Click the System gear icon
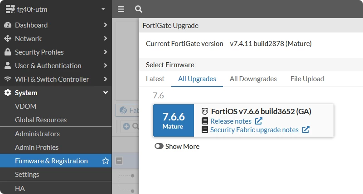 click(8, 92)
